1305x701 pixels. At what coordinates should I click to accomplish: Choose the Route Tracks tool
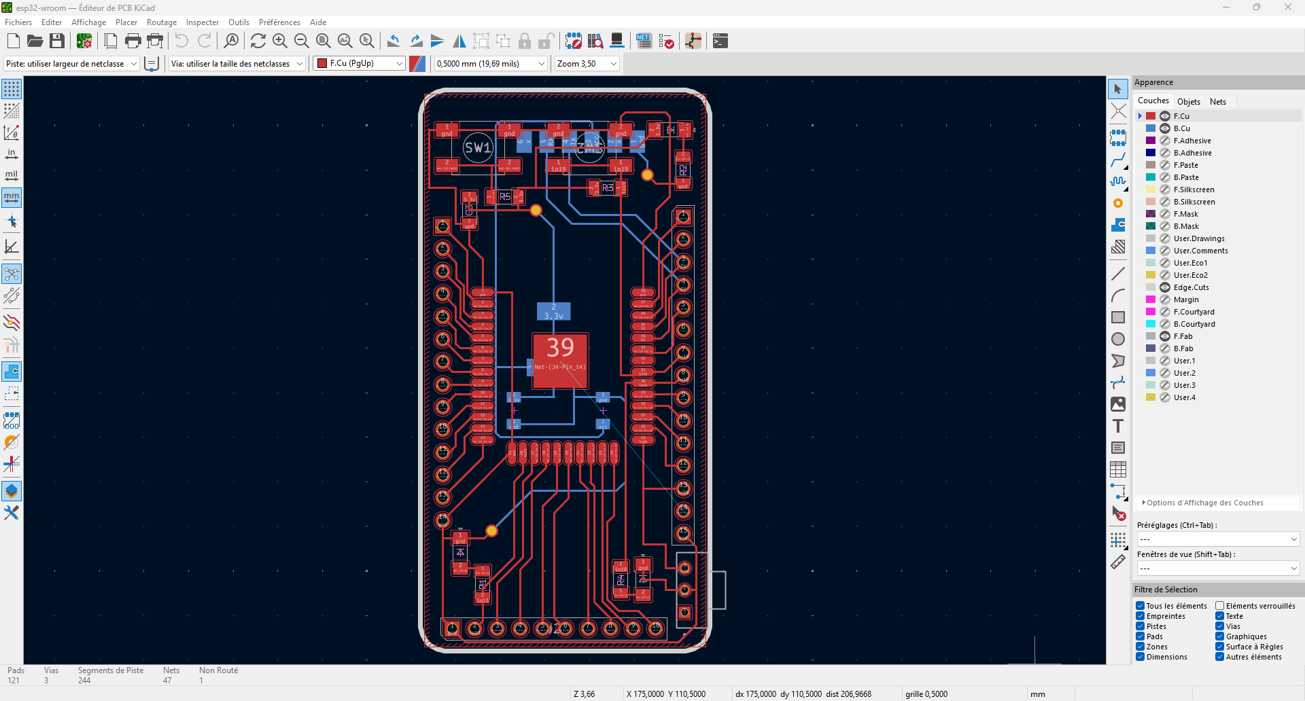[x=1118, y=160]
